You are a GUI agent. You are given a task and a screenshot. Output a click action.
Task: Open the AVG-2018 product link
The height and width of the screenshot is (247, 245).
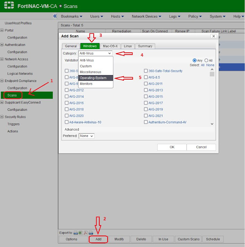click(76, 109)
